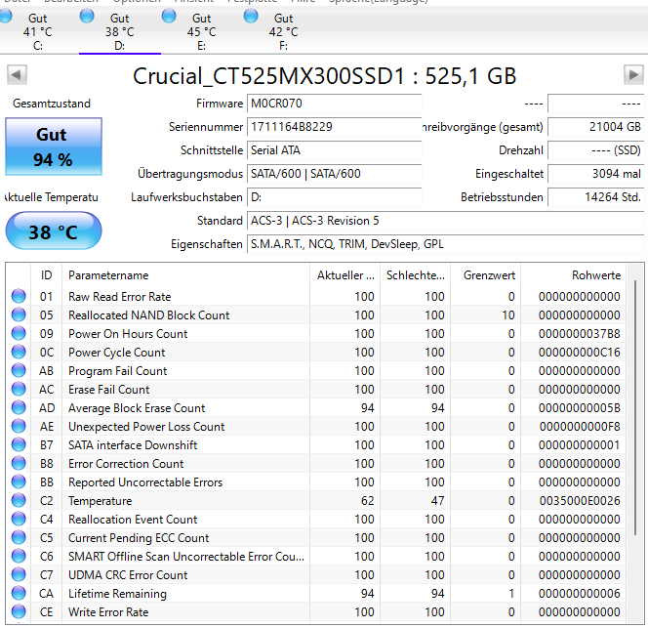Click the Firmware field M0CR070
Image resolution: width=648 pixels, height=628 pixels.
point(335,104)
